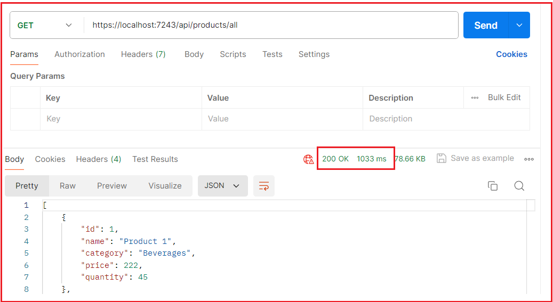Select the Raw response view
Viewport: 553px width, 302px height.
[x=68, y=186]
